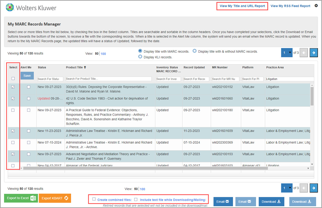Image resolution: width=322 pixels, height=208 pixels.
Task: Check Select for Practical Guide to Federal Evidence
Action: 13,110
